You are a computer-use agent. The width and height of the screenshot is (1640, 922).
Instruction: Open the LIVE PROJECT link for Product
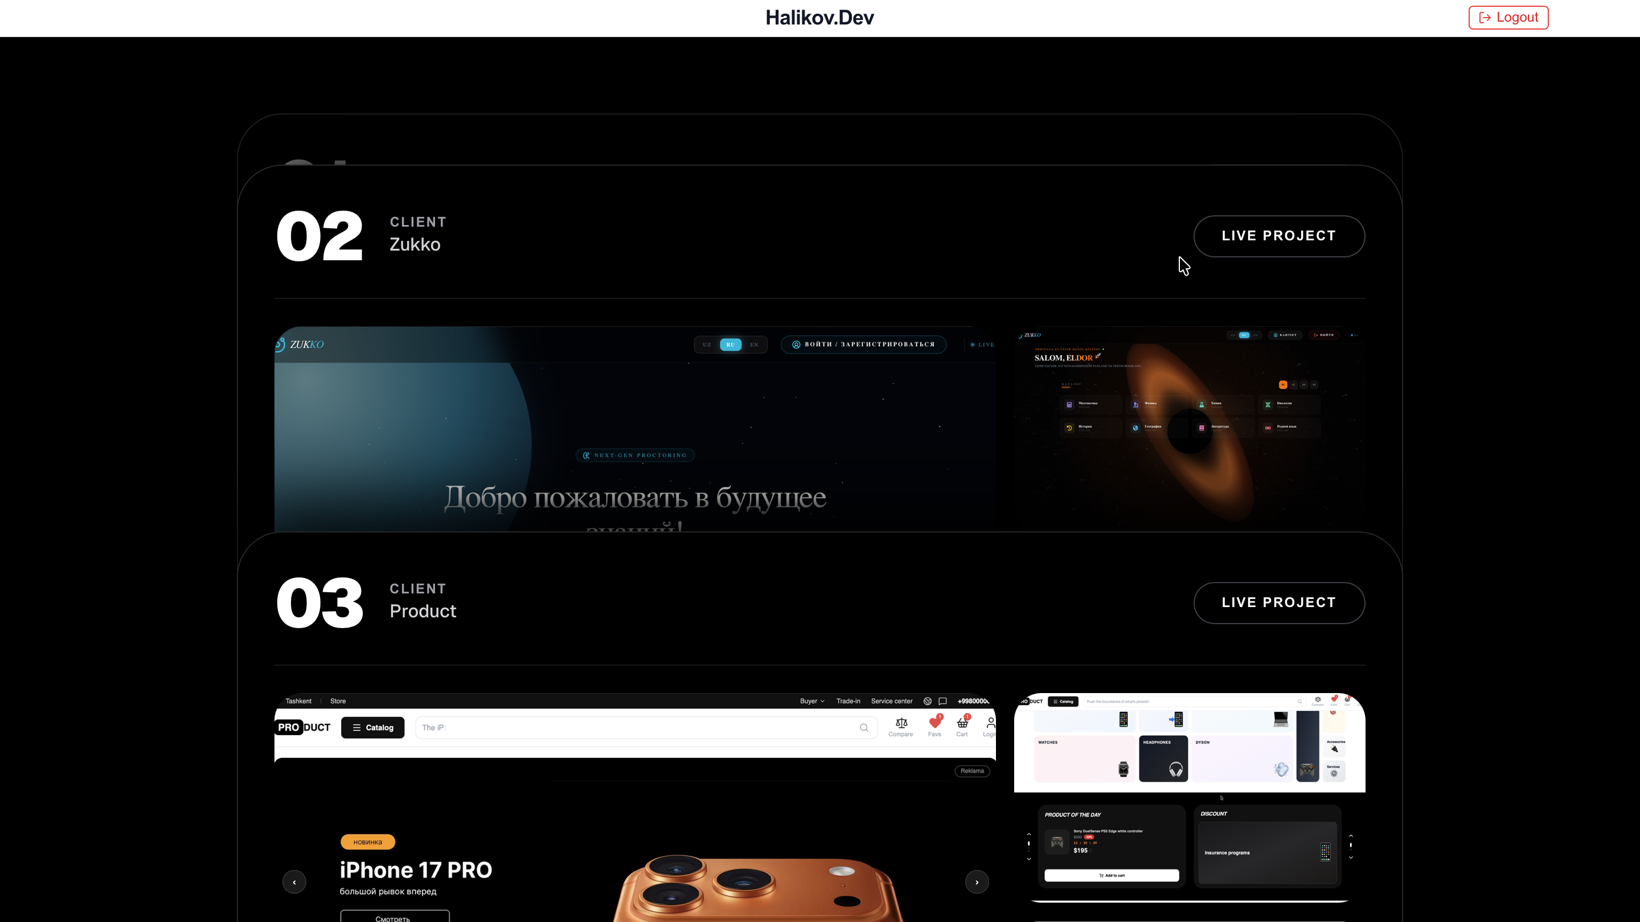click(1279, 603)
